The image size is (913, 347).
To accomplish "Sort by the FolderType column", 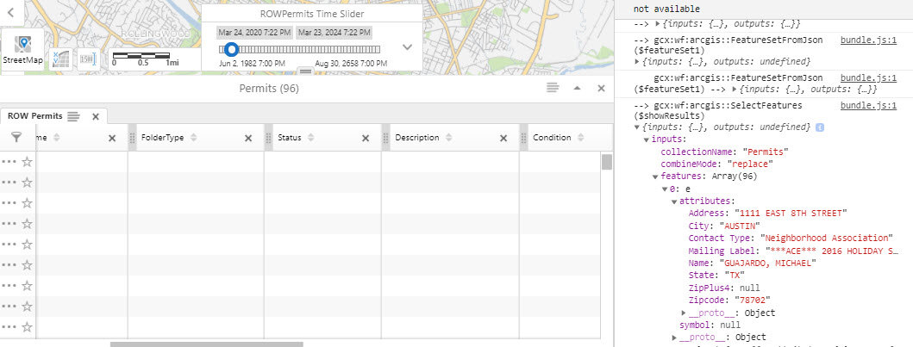I will [x=193, y=138].
